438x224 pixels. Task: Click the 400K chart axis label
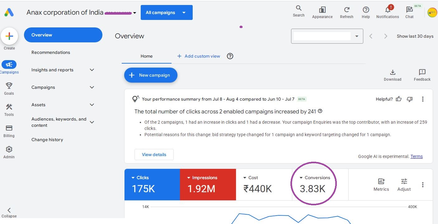pos(412,207)
